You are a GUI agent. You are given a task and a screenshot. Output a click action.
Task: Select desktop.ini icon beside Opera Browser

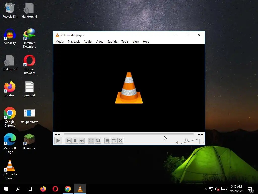(x=10, y=63)
